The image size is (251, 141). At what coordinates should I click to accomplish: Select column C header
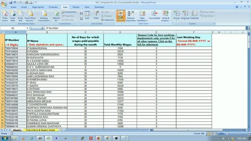pos(85,33)
